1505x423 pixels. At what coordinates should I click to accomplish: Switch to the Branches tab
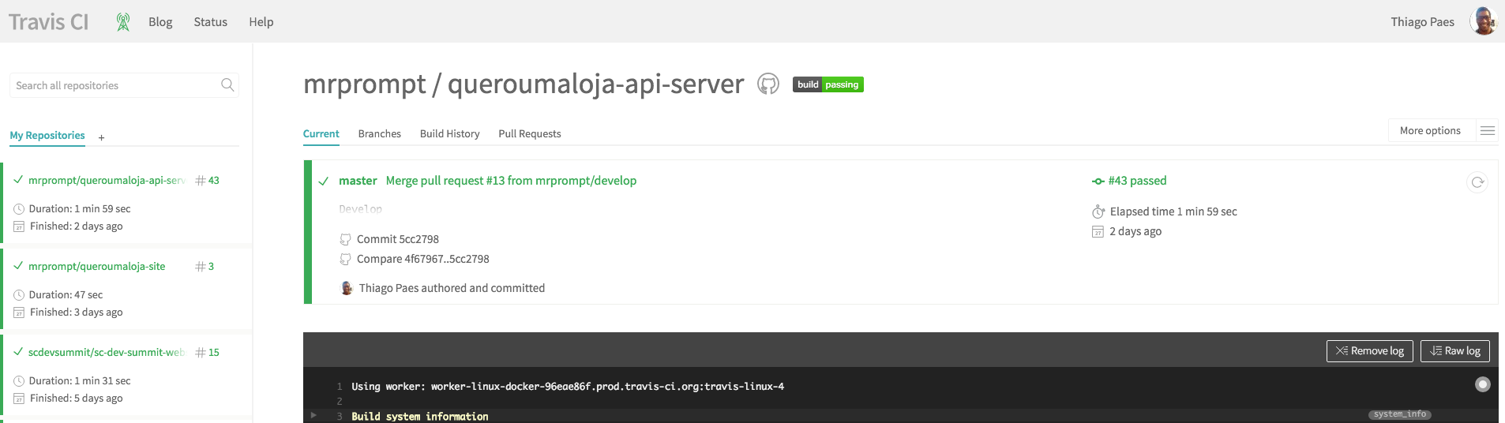(380, 133)
